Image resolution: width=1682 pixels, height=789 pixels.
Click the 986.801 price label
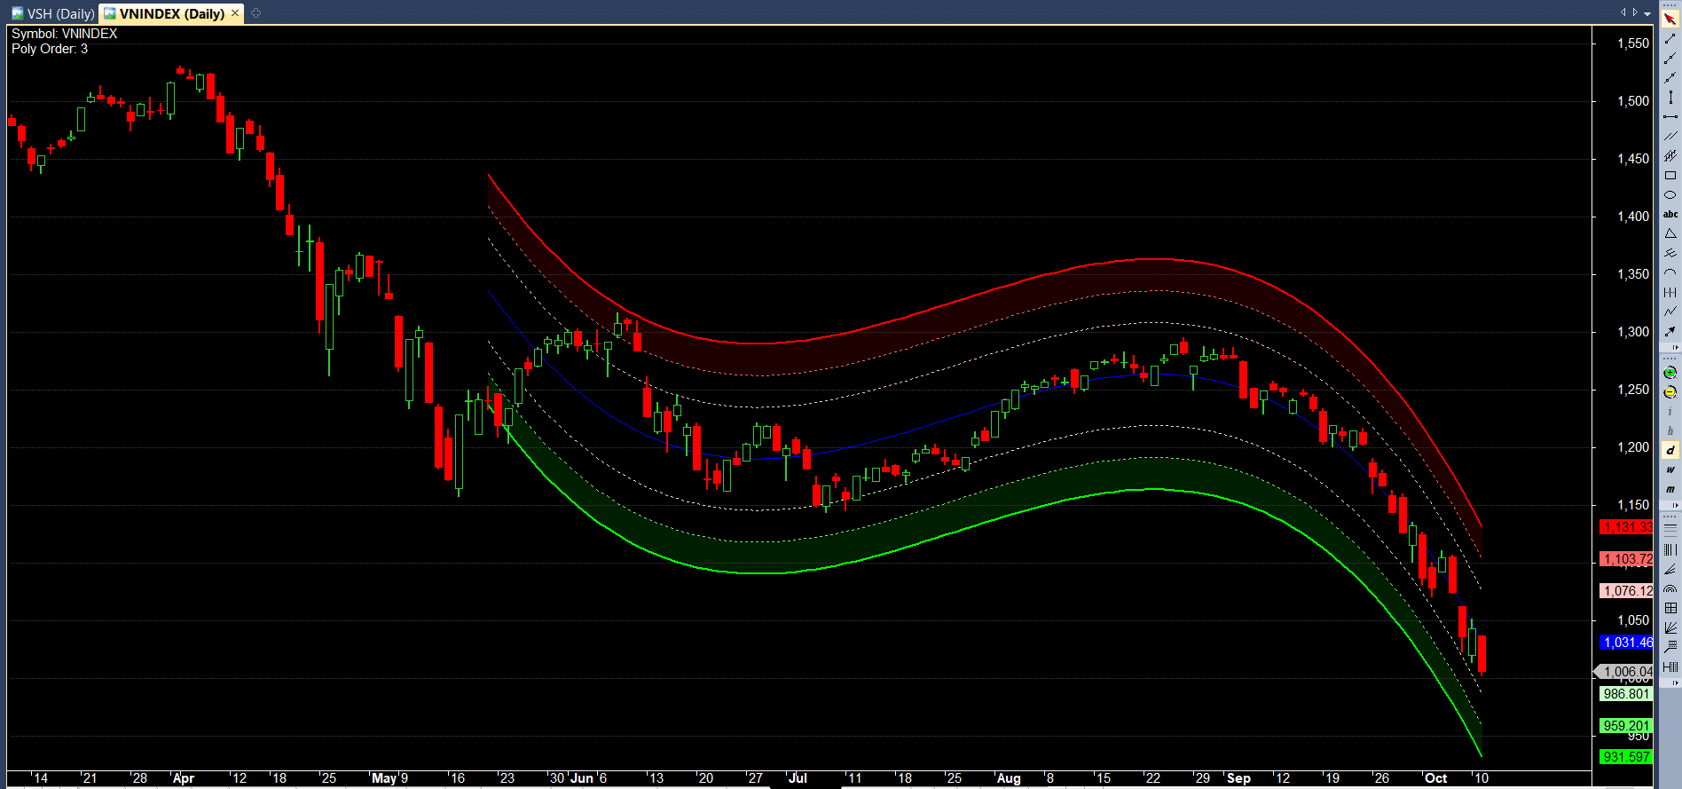(x=1626, y=694)
